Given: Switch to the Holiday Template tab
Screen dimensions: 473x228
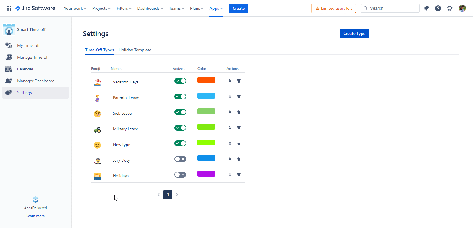Looking at the screenshot, I should [x=135, y=50].
